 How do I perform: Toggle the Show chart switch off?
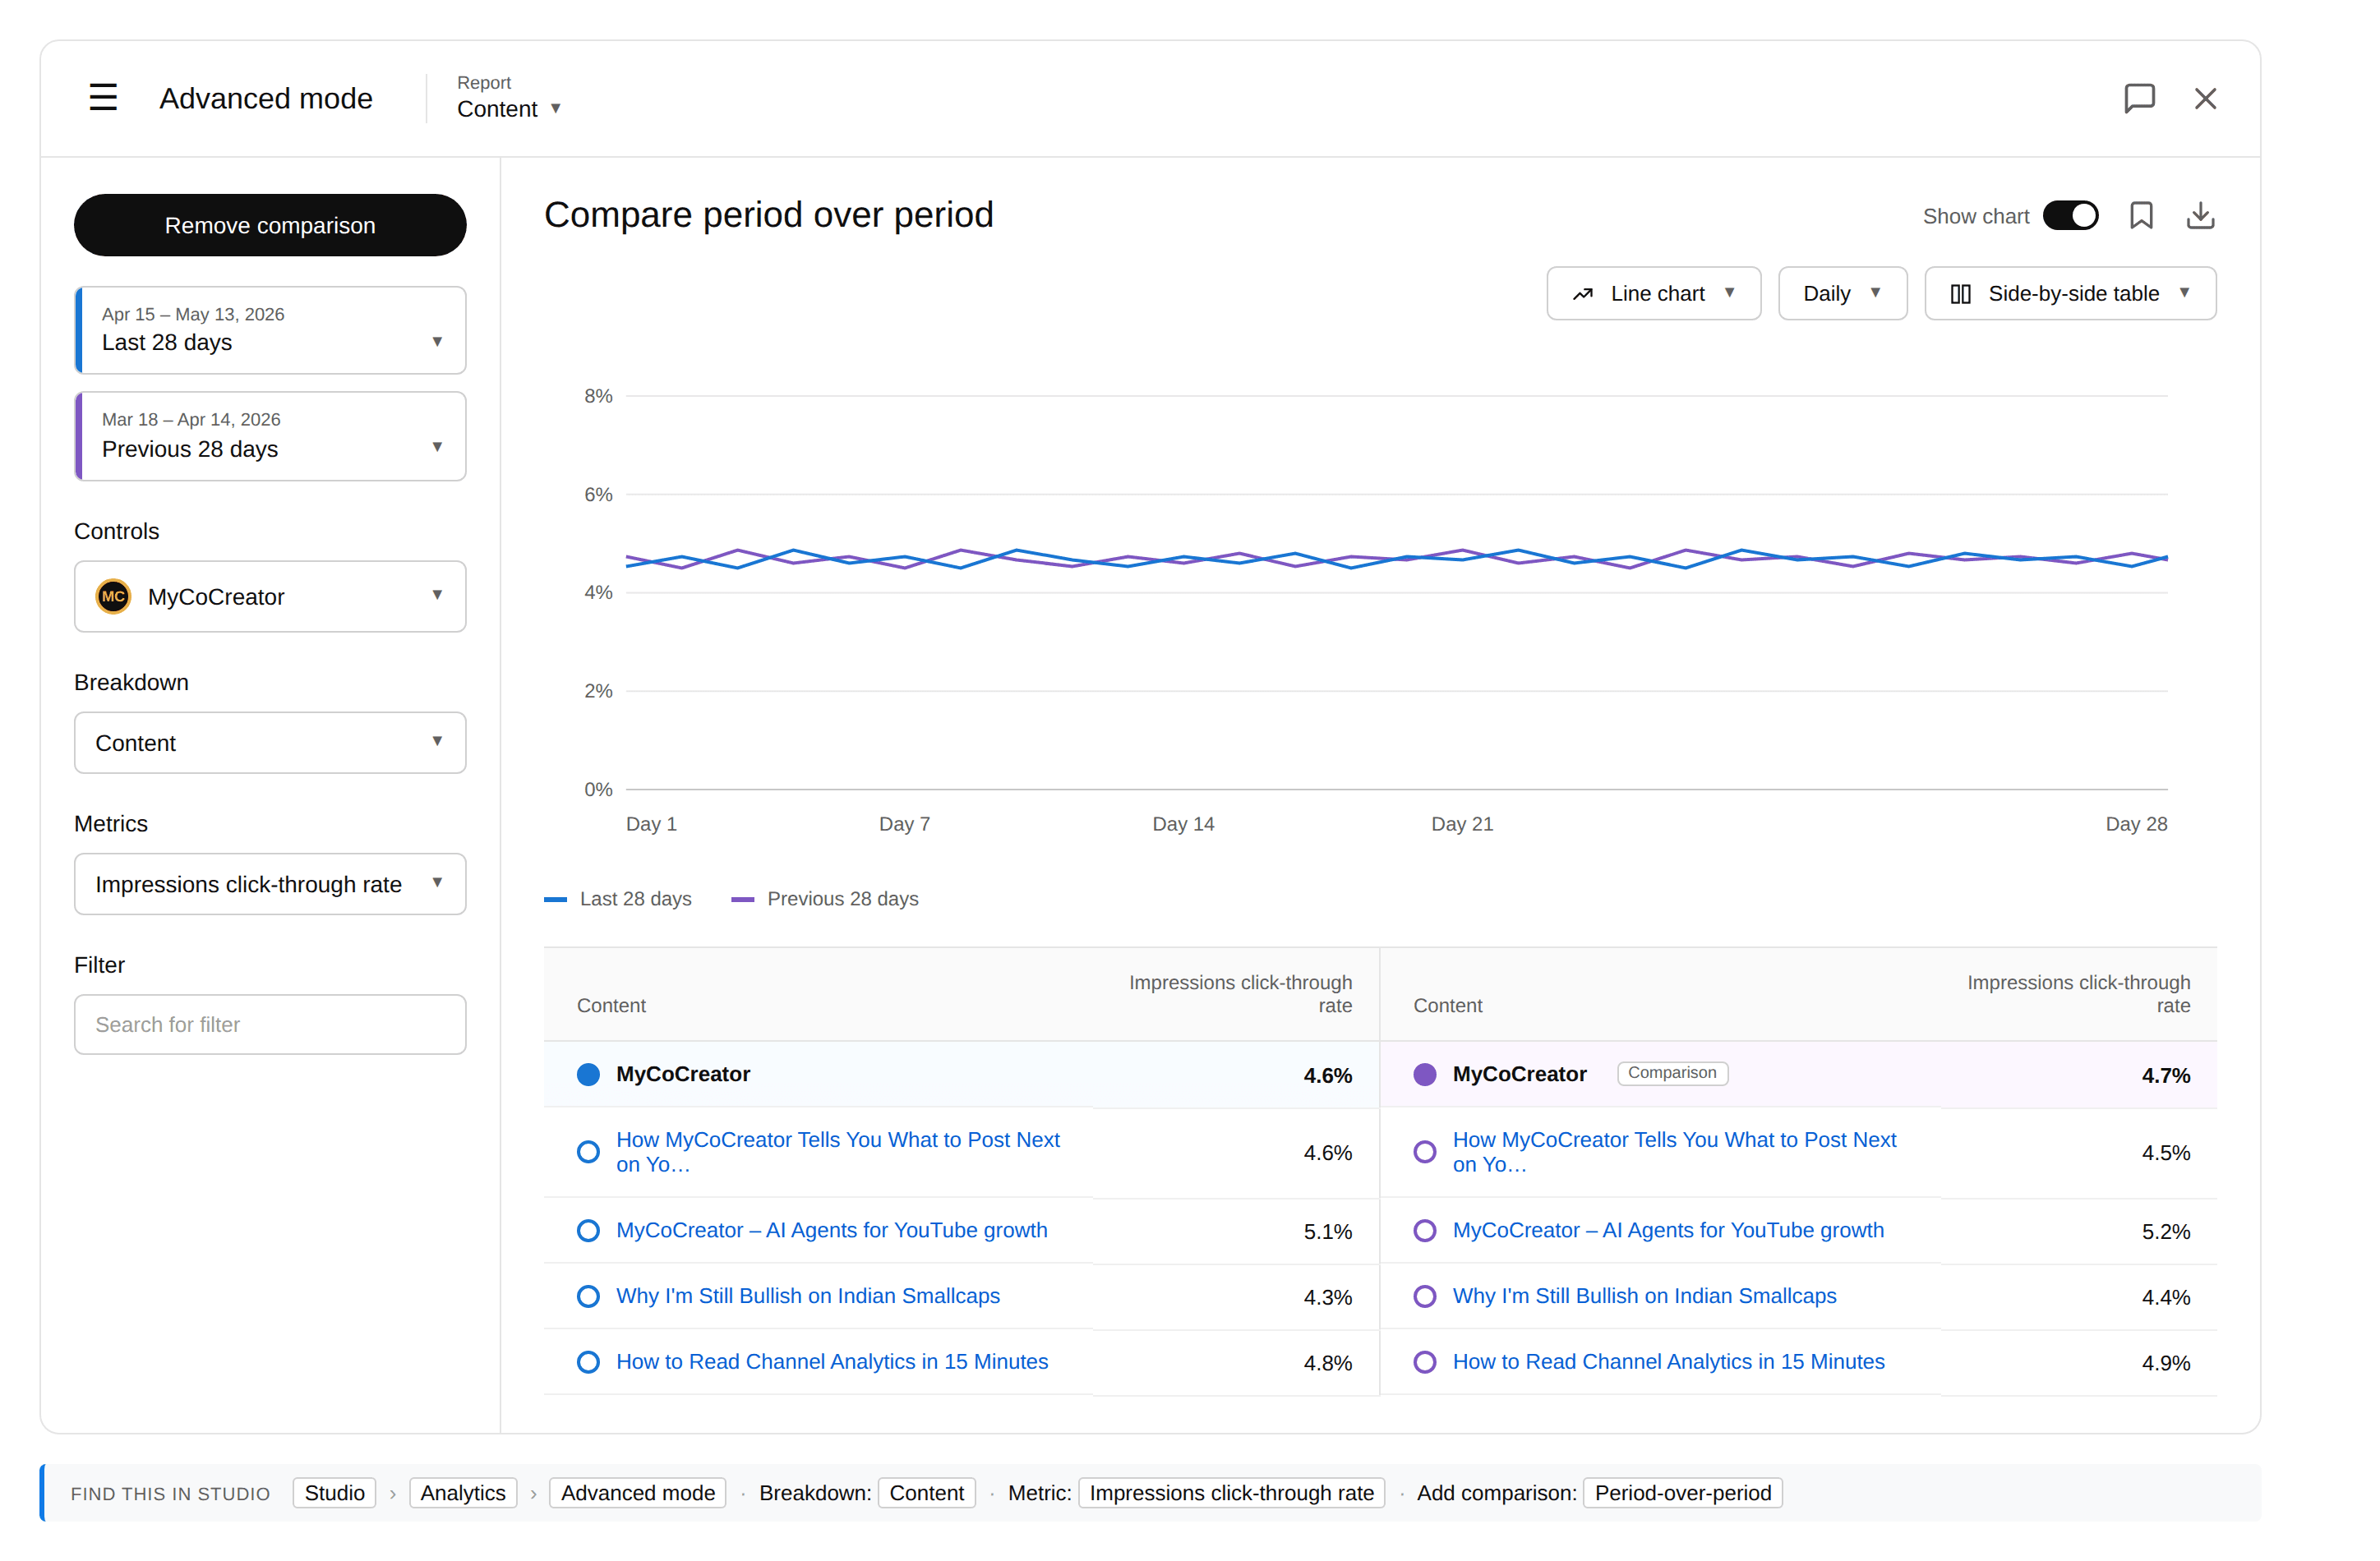pos(2070,216)
